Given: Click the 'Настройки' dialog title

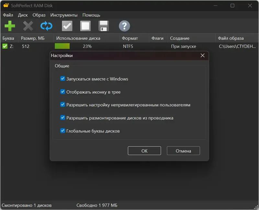Looking at the screenshot, I should click(62, 55).
